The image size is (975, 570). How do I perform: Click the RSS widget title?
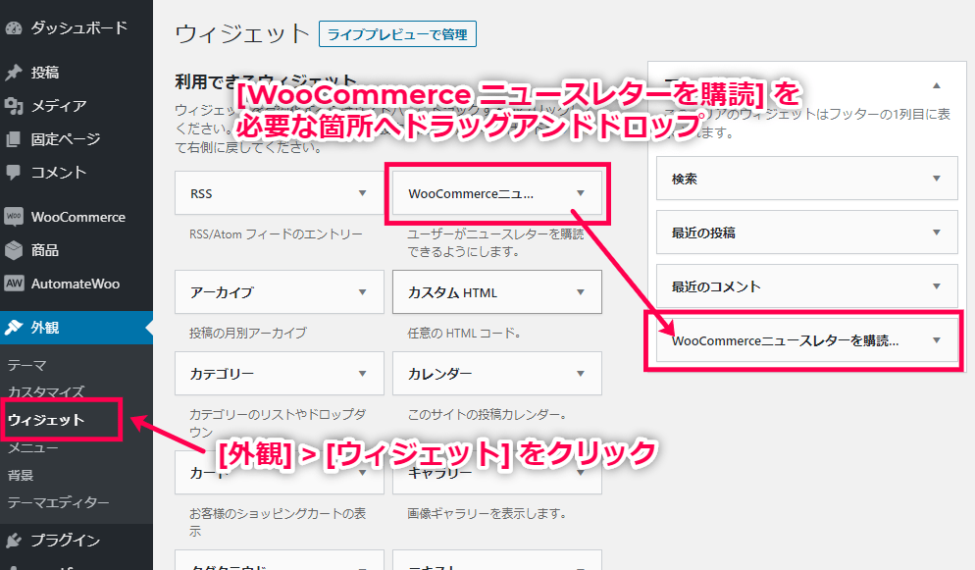pos(201,194)
